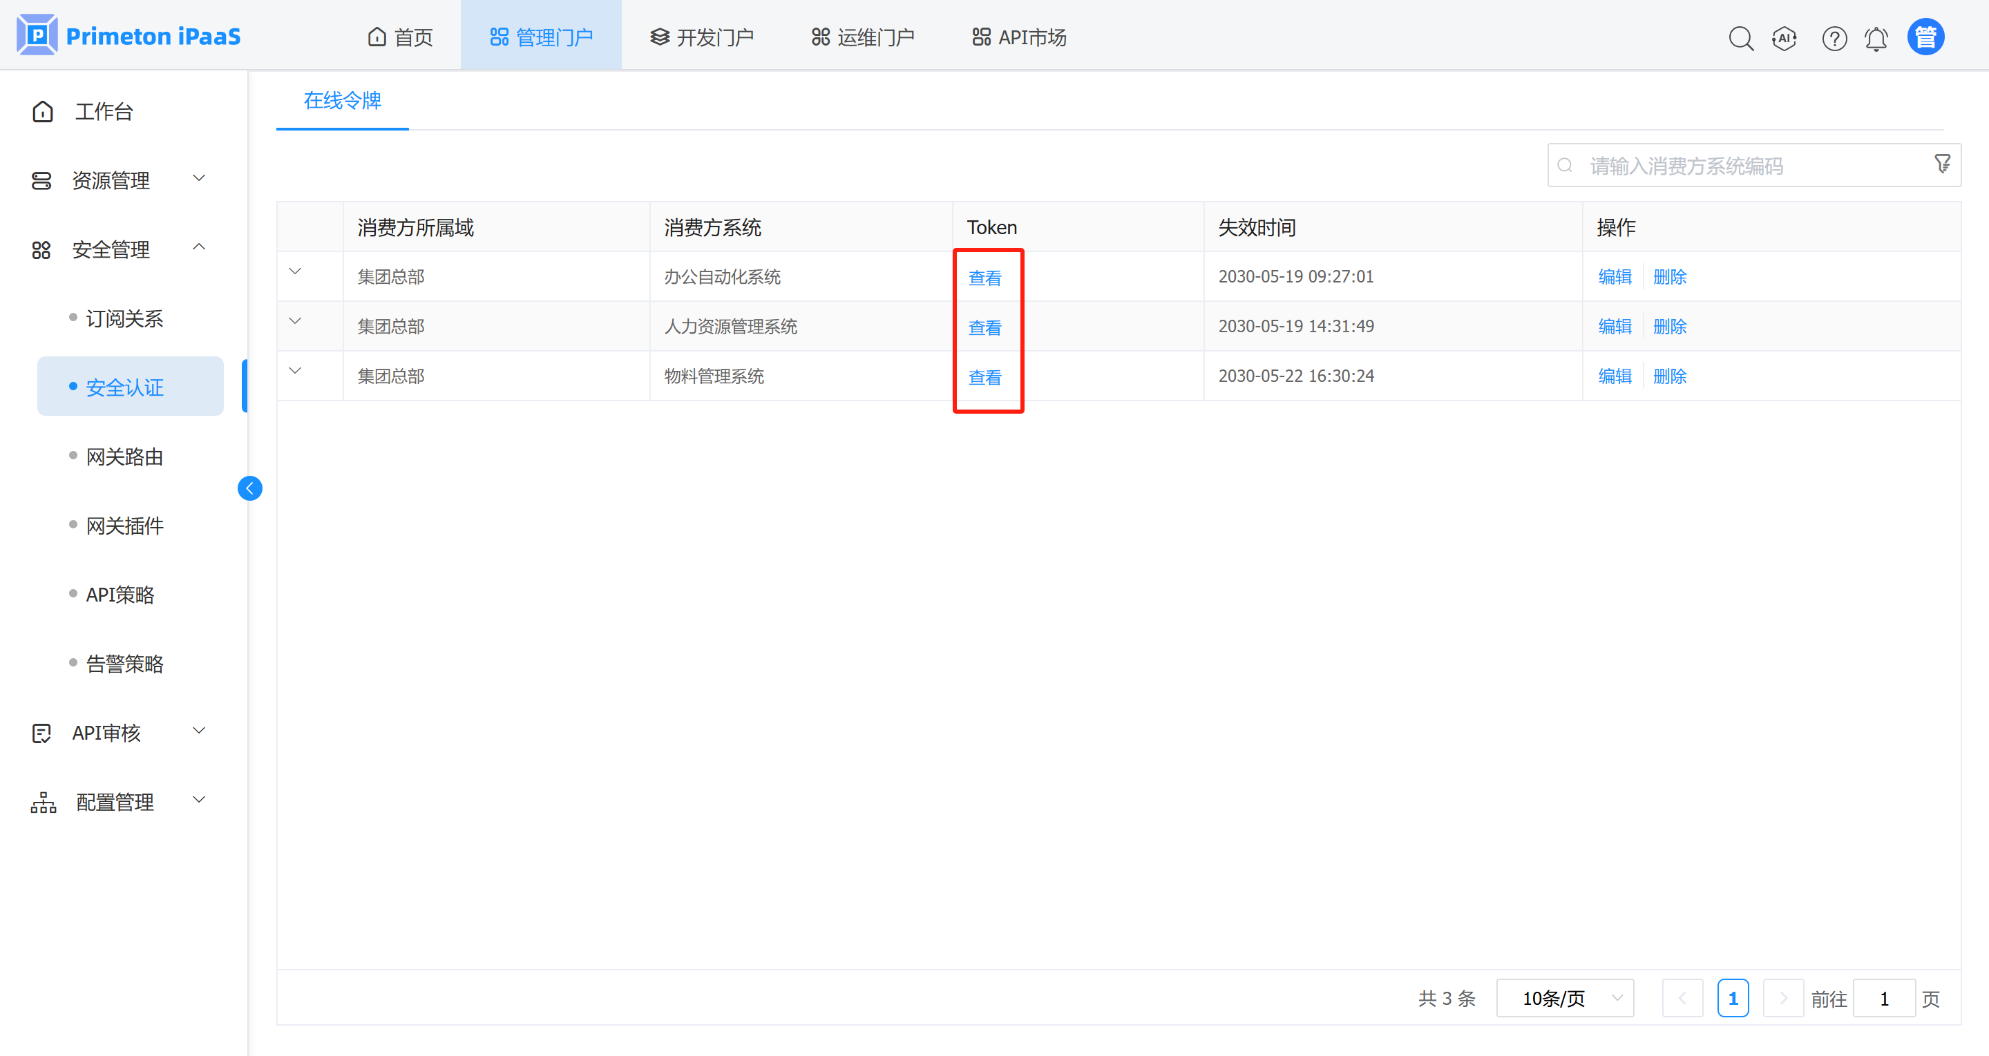Click the blue user avatar icon

pos(1925,37)
